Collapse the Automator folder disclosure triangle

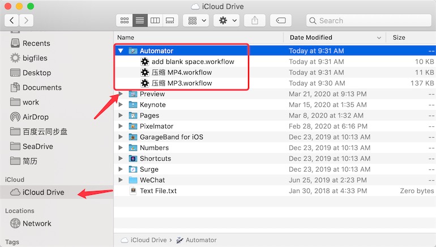point(121,51)
